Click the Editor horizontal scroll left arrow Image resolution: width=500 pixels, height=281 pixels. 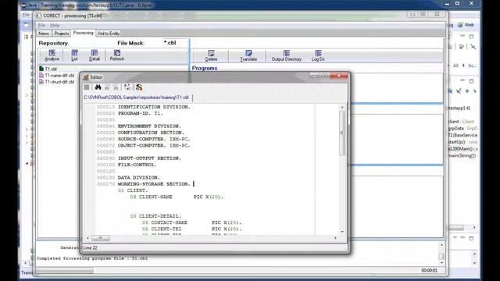click(87, 238)
